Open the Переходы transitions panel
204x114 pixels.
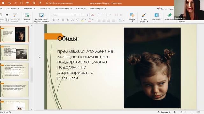tap(157, 17)
